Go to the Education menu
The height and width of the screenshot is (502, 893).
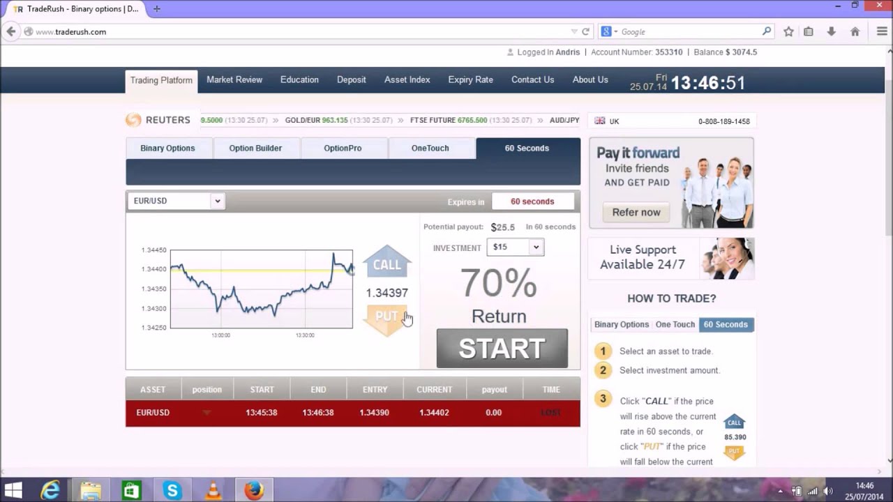pyautogui.click(x=299, y=79)
